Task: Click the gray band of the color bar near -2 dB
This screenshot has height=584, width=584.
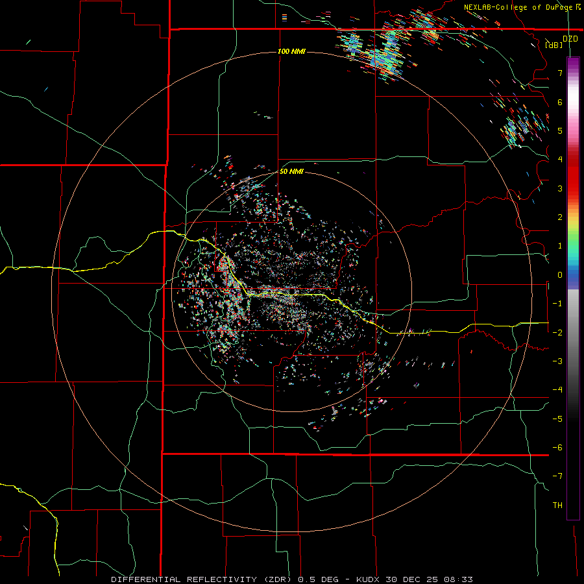Action: pyautogui.click(x=573, y=332)
